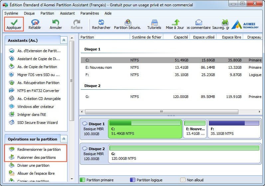The height and width of the screenshot is (186, 265).
Task: Open the Système menu
Action: (11, 13)
